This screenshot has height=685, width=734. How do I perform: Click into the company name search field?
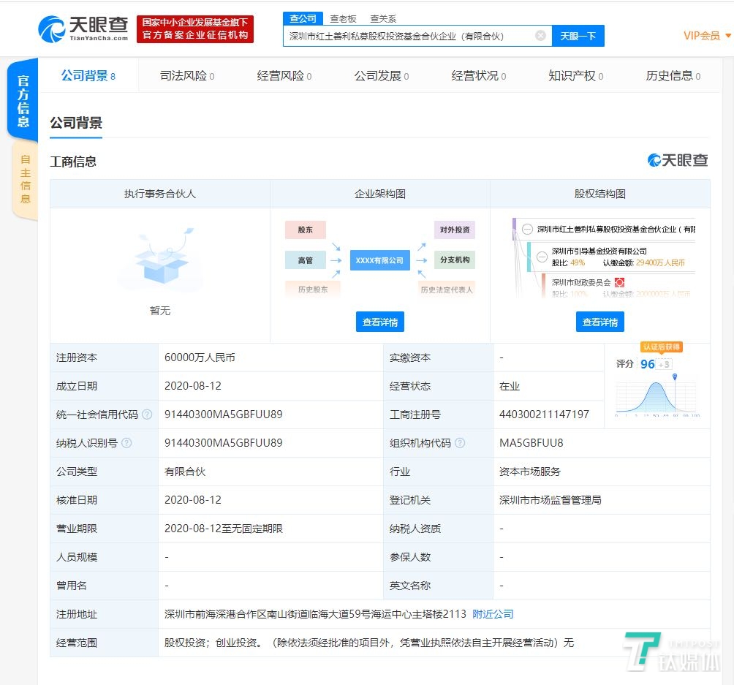[408, 36]
